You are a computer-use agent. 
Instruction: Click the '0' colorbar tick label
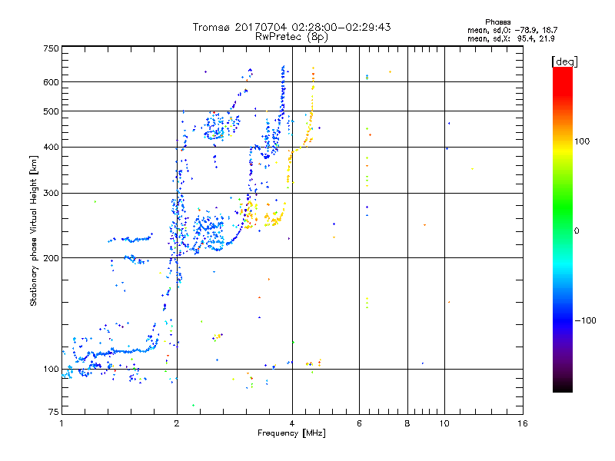577,231
